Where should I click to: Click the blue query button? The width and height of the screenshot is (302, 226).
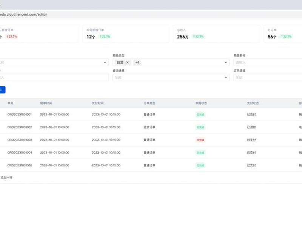pos(2,90)
